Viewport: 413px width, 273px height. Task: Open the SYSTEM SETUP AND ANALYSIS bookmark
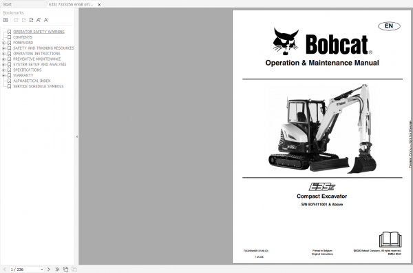click(x=40, y=64)
